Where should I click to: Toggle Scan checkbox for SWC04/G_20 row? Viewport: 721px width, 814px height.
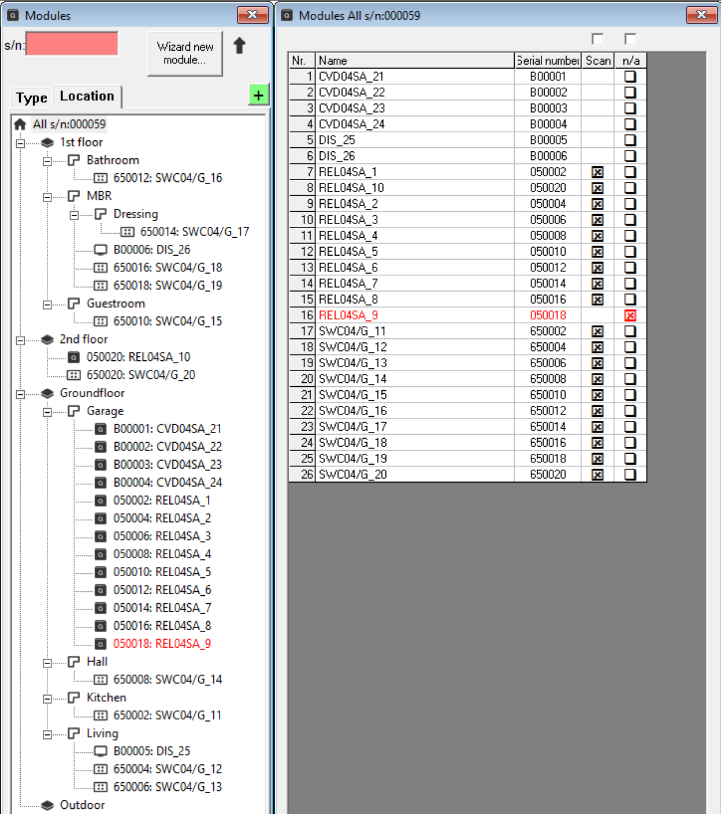click(x=597, y=475)
